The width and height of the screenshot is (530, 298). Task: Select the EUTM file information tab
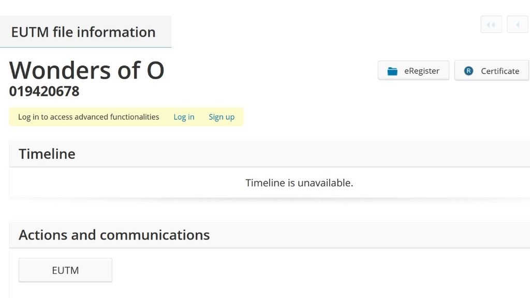click(85, 32)
